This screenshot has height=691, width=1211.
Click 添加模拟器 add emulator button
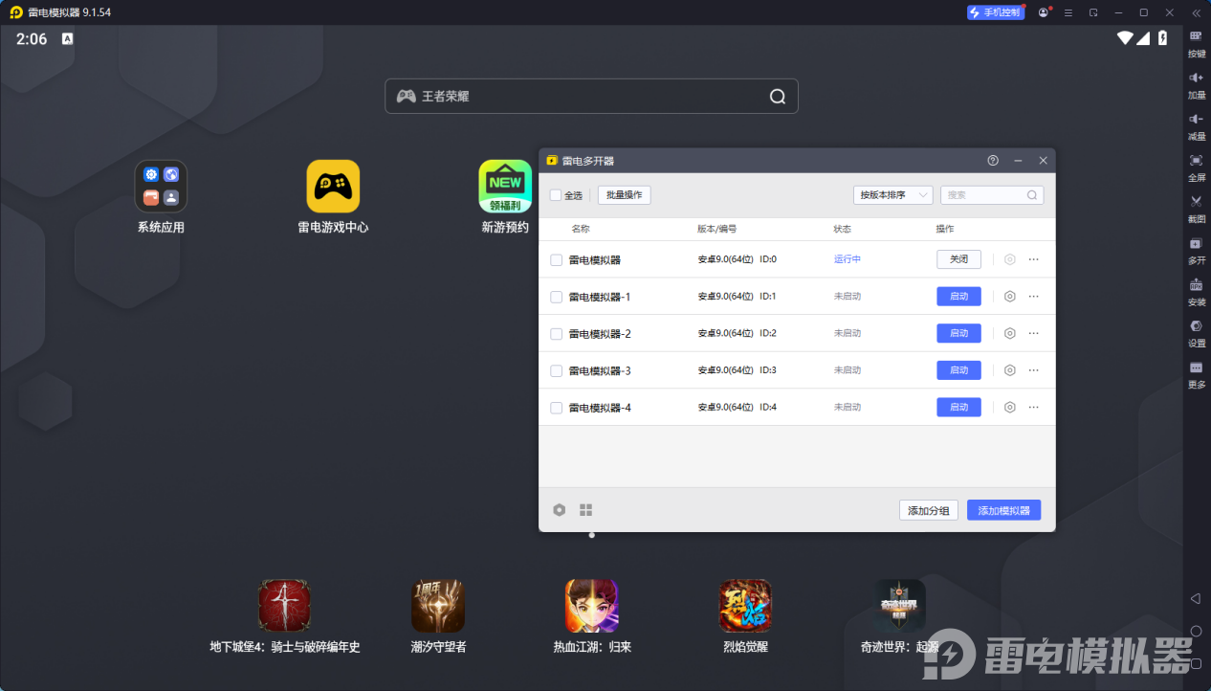(x=1004, y=510)
